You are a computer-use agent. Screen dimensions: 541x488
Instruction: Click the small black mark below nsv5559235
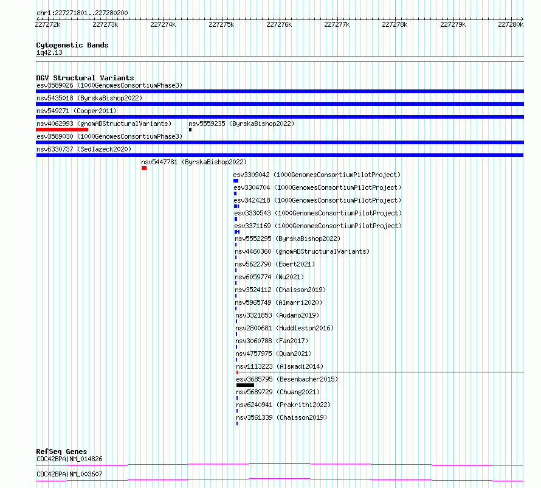190,130
